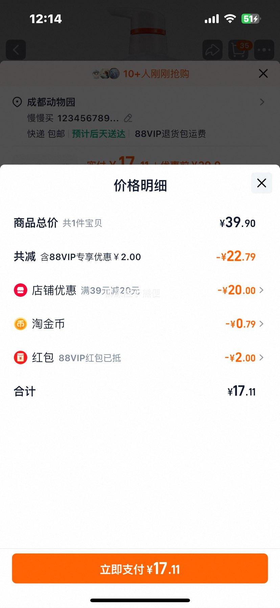Close the 价格明细 price detail sheet
The height and width of the screenshot is (608, 280).
[261, 183]
